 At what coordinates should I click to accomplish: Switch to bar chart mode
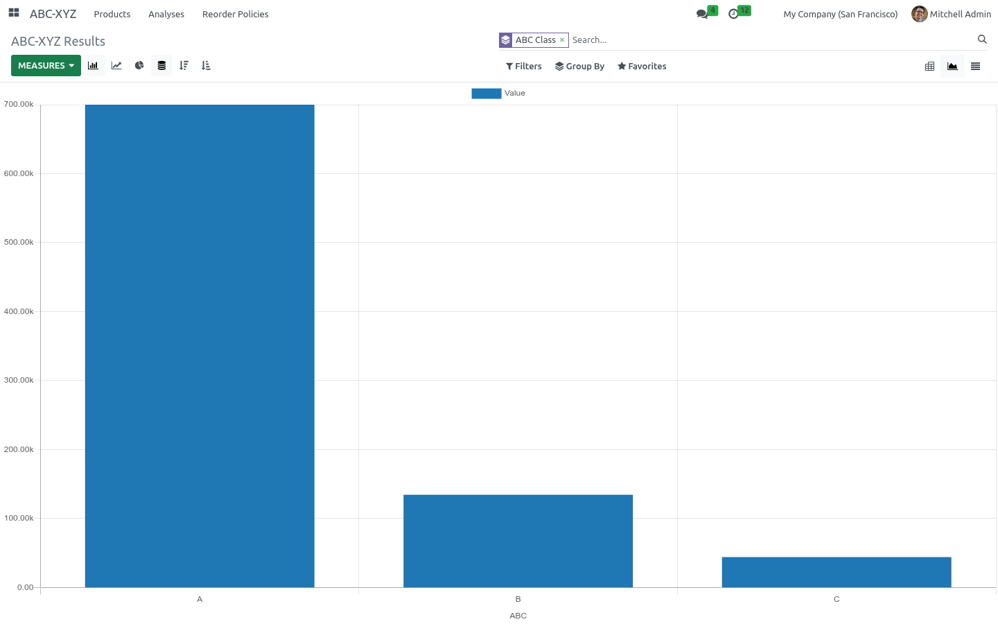click(94, 66)
